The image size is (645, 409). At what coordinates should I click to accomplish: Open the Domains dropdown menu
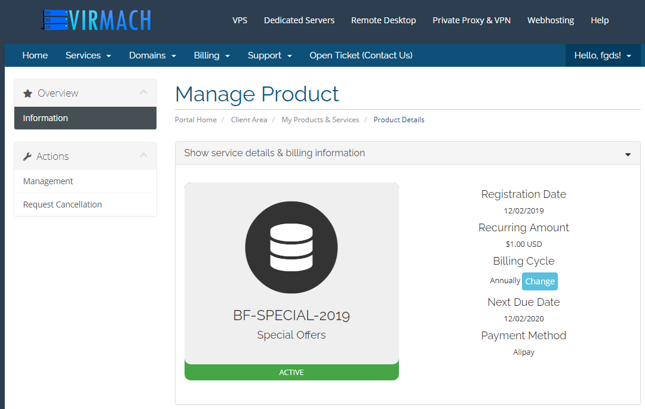click(x=152, y=55)
